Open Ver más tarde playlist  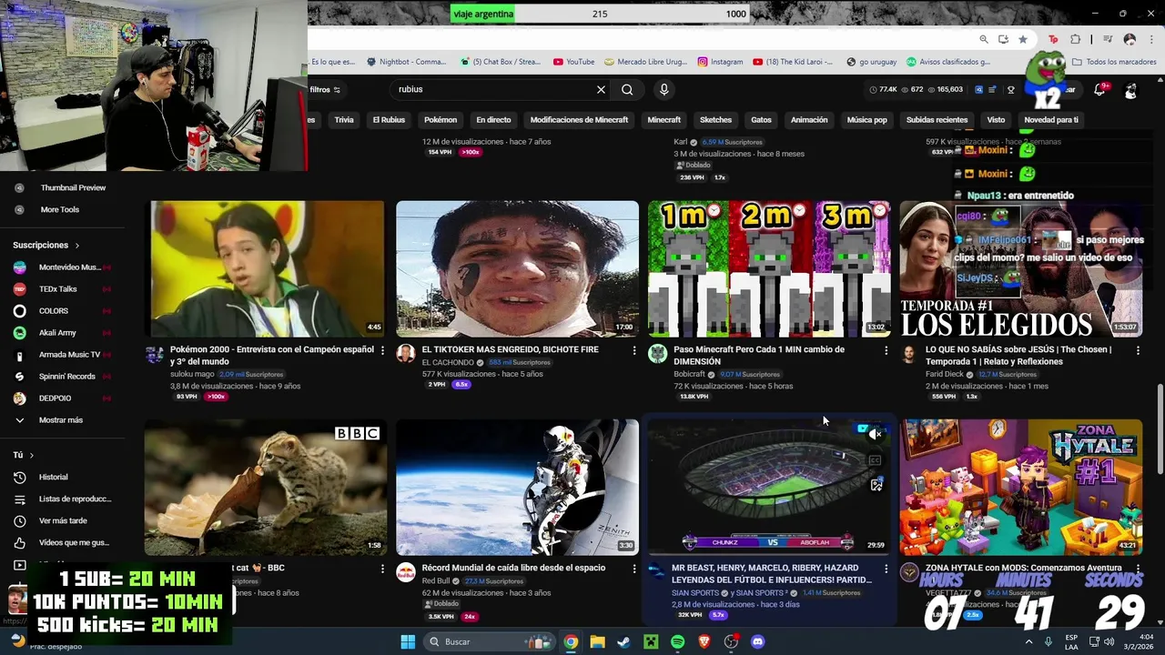[63, 521]
